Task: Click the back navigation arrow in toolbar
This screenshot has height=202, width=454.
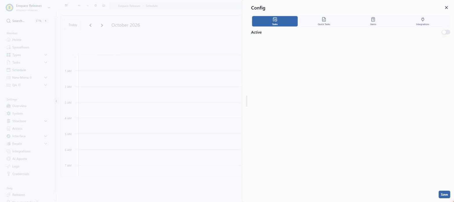Action: [x=79, y=5]
